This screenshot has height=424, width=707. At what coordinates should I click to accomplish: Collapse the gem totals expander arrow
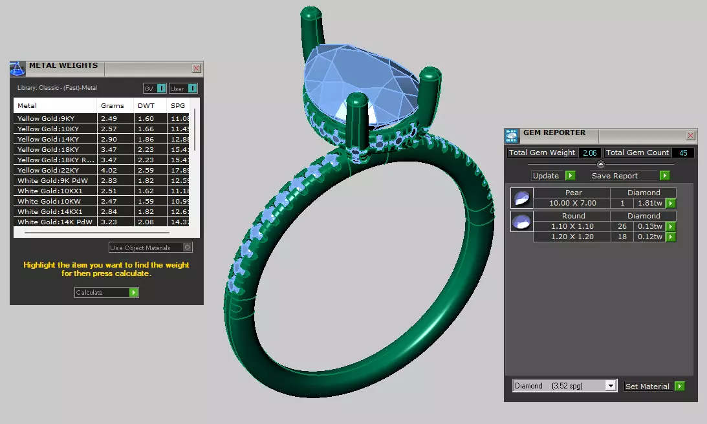(x=600, y=164)
